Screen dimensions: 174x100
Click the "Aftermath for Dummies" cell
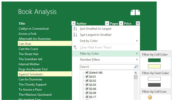coord(35,39)
